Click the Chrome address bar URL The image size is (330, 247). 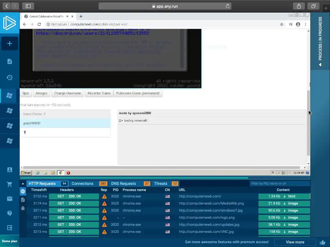(x=99, y=24)
